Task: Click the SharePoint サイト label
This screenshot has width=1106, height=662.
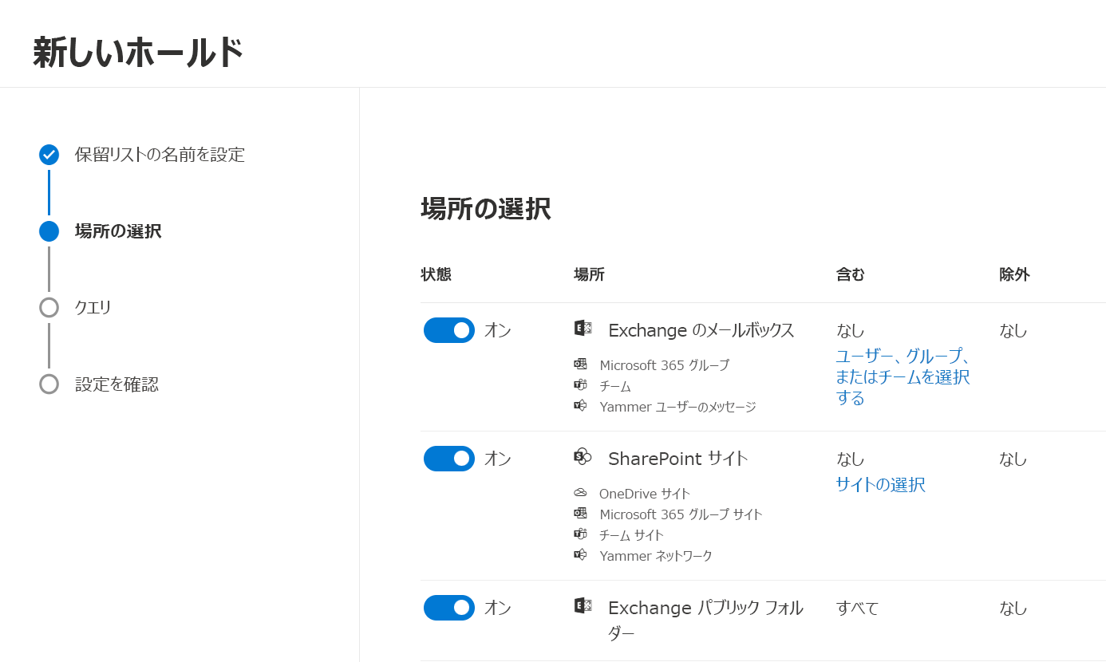Action: [x=678, y=459]
